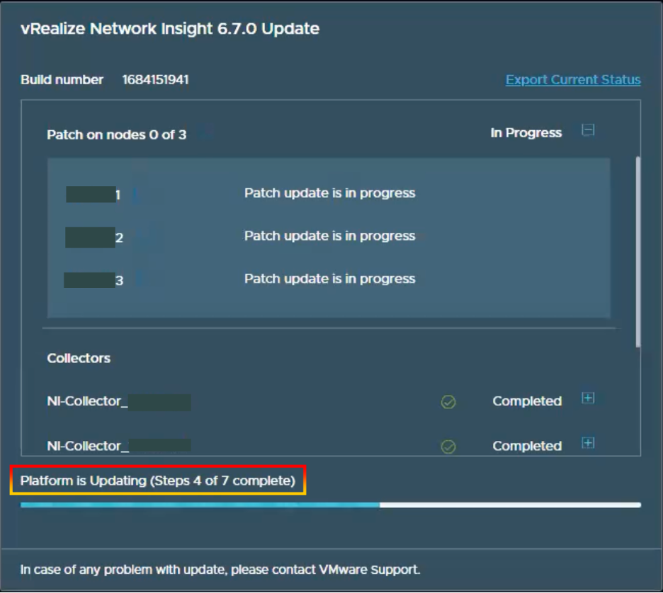This screenshot has width=663, height=593.
Task: Click the node 1 name in patch list
Action: (93, 195)
